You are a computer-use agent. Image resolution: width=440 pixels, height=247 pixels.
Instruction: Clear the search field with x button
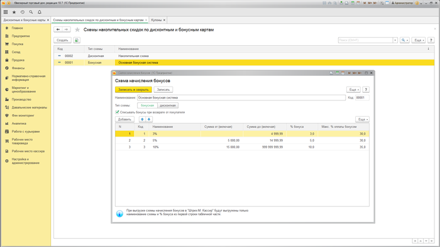click(395, 40)
